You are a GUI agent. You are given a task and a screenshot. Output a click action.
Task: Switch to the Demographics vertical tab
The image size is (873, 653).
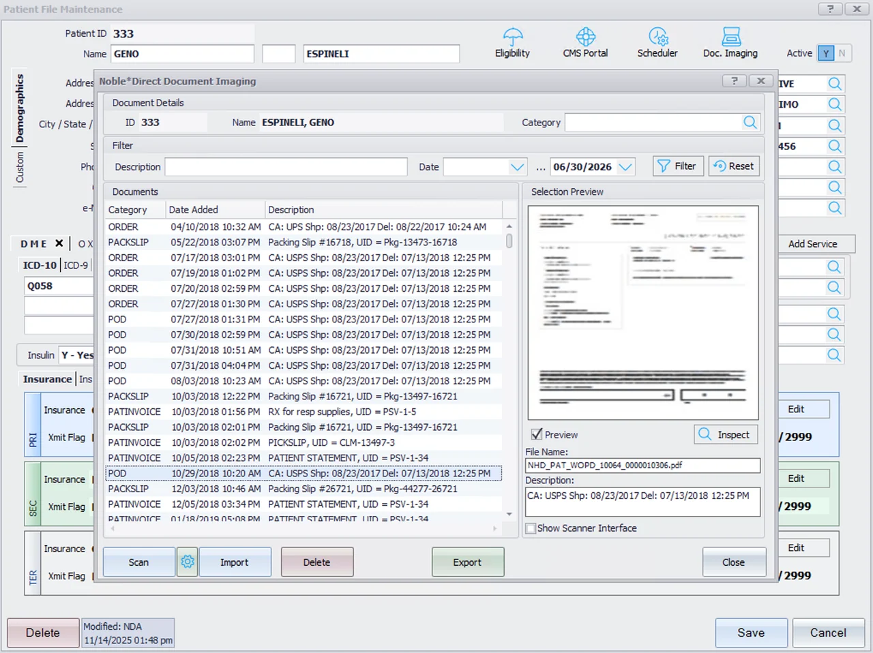[20, 108]
